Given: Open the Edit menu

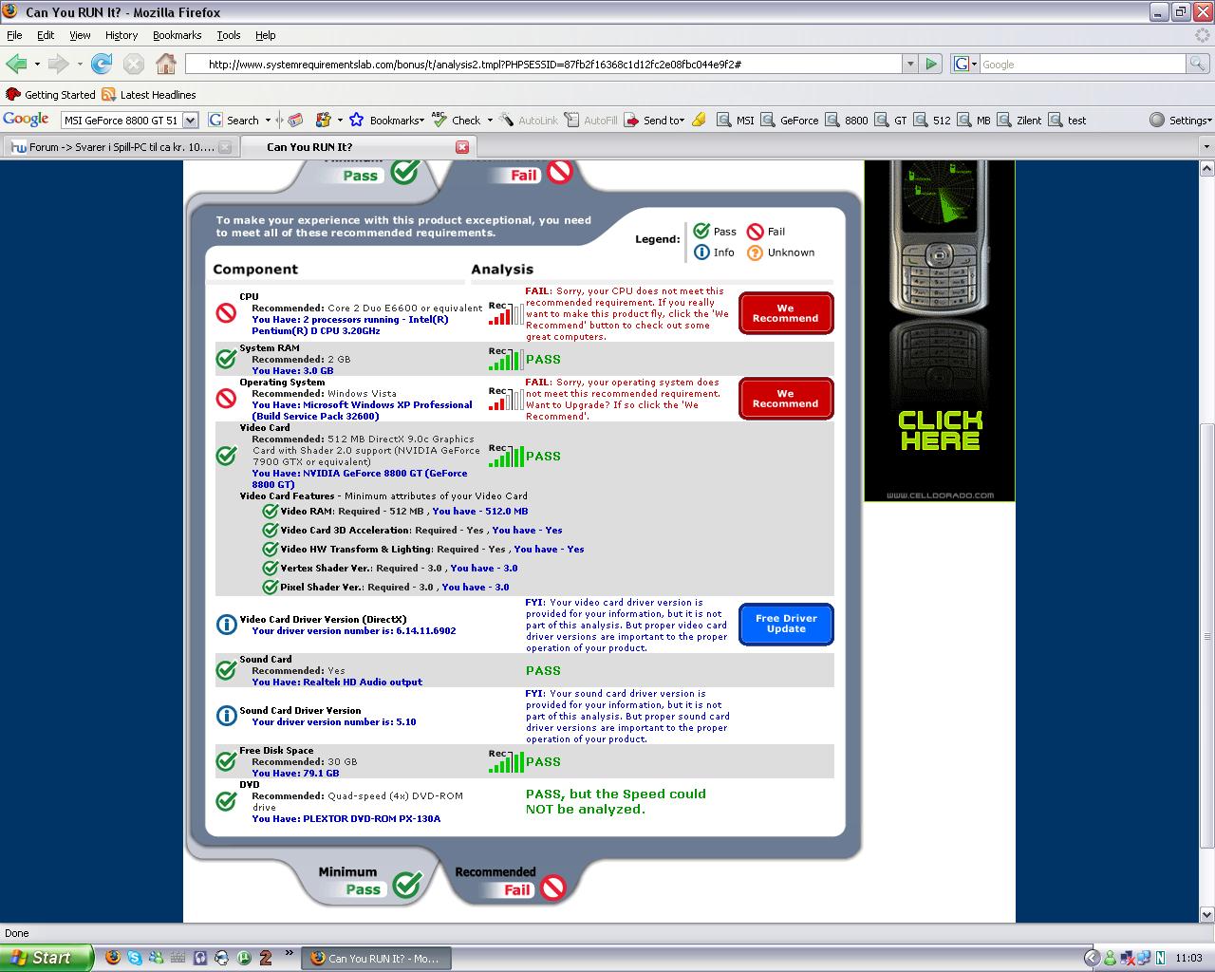Looking at the screenshot, I should [46, 35].
